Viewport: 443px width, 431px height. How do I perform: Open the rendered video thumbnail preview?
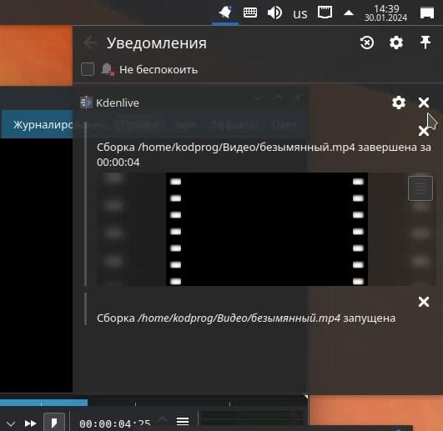click(x=266, y=229)
